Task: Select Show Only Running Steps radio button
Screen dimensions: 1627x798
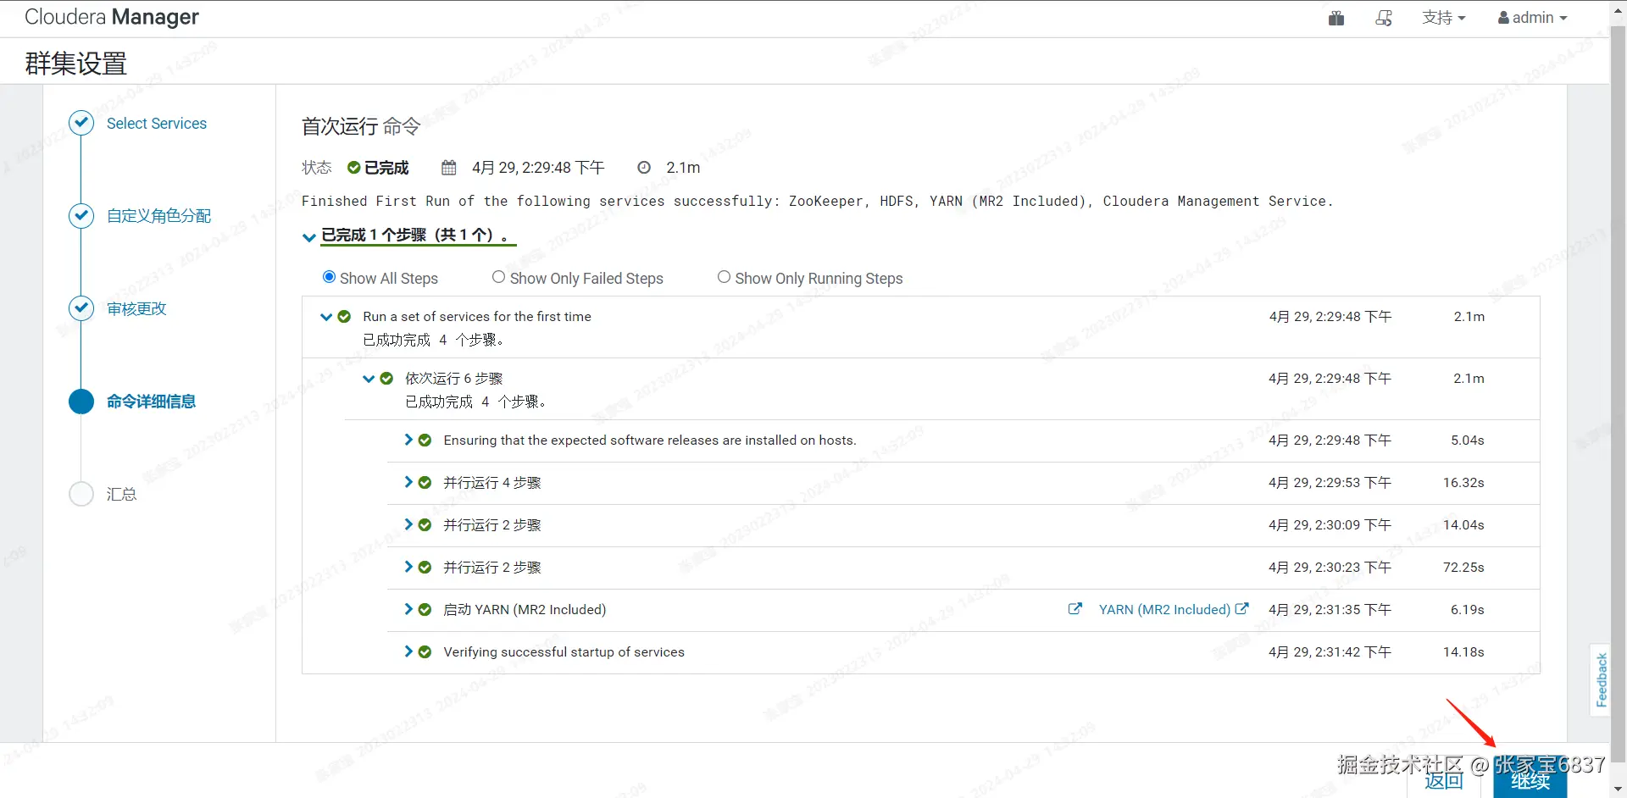Action: click(724, 277)
